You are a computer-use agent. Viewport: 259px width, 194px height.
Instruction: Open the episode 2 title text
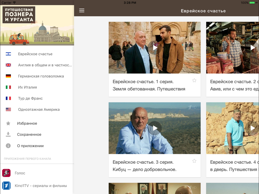click(235, 85)
